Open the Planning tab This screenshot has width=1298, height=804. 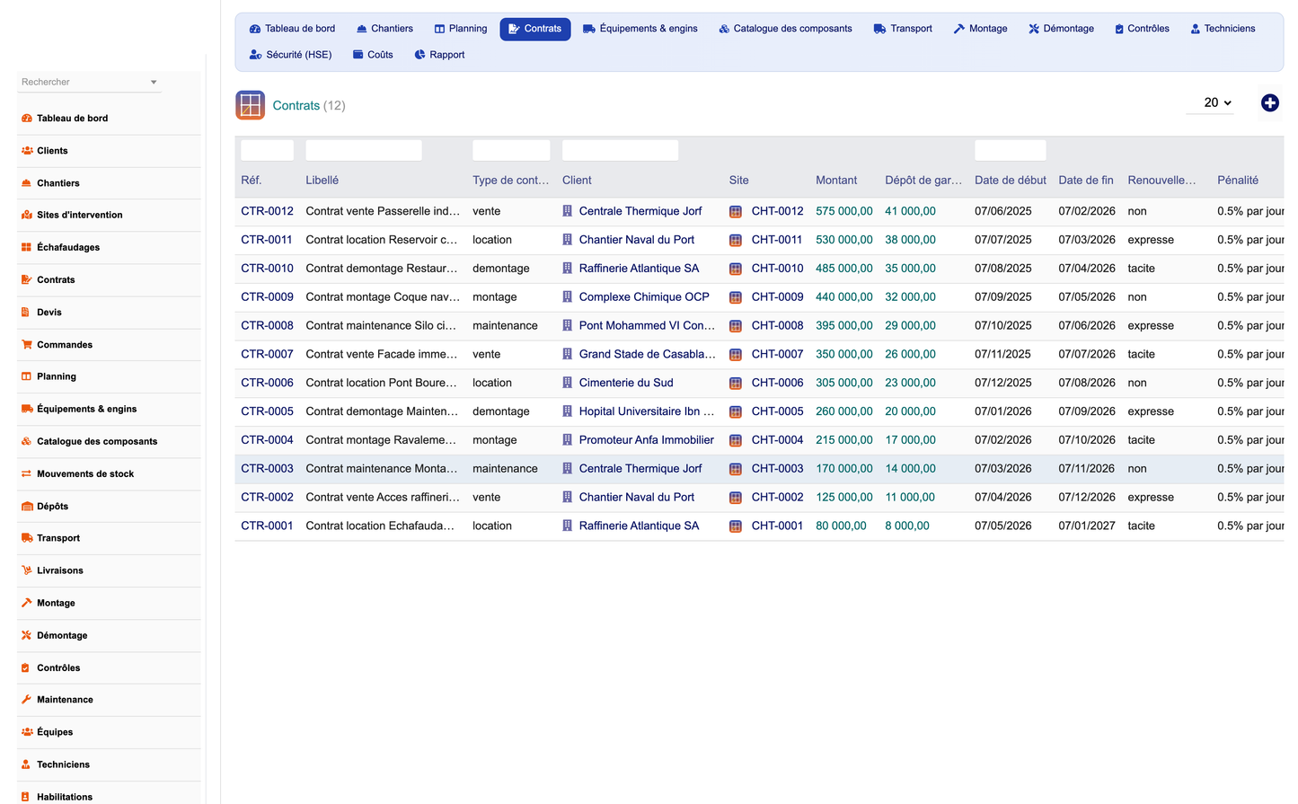click(x=461, y=29)
